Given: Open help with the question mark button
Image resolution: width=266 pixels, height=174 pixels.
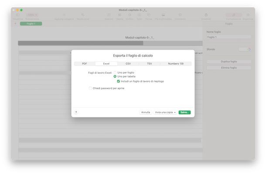Looking at the screenshot, I should [76, 112].
